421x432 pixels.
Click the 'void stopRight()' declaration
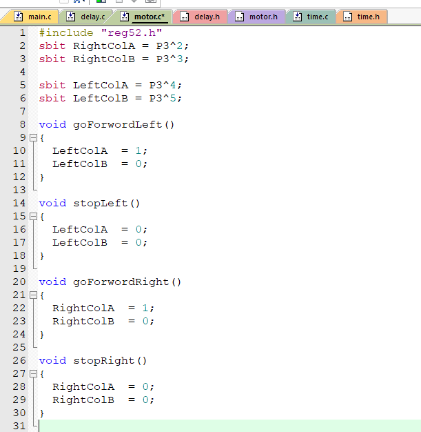[93, 361]
